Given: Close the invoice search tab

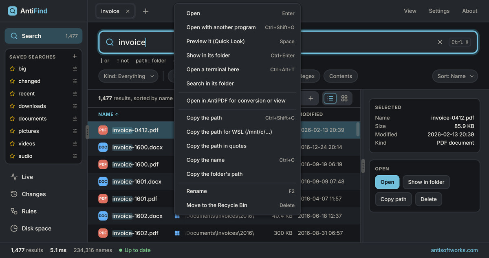Looking at the screenshot, I should coord(128,11).
